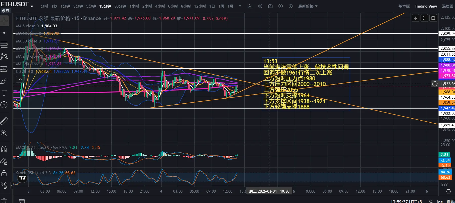The image size is (455, 203).
Task: Select the 12小时 timeframe
Action: point(200,6)
